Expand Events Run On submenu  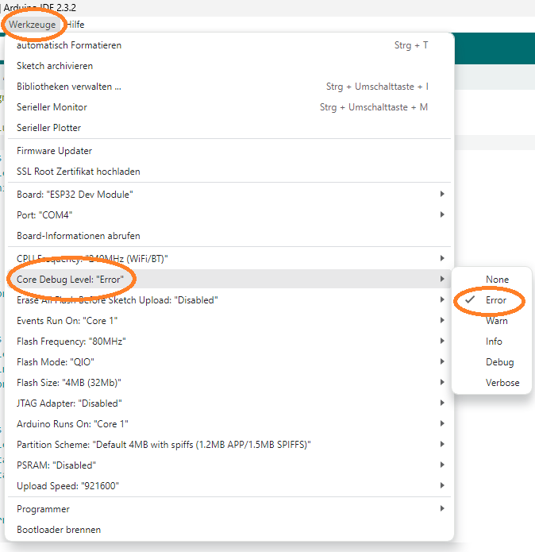click(x=229, y=321)
